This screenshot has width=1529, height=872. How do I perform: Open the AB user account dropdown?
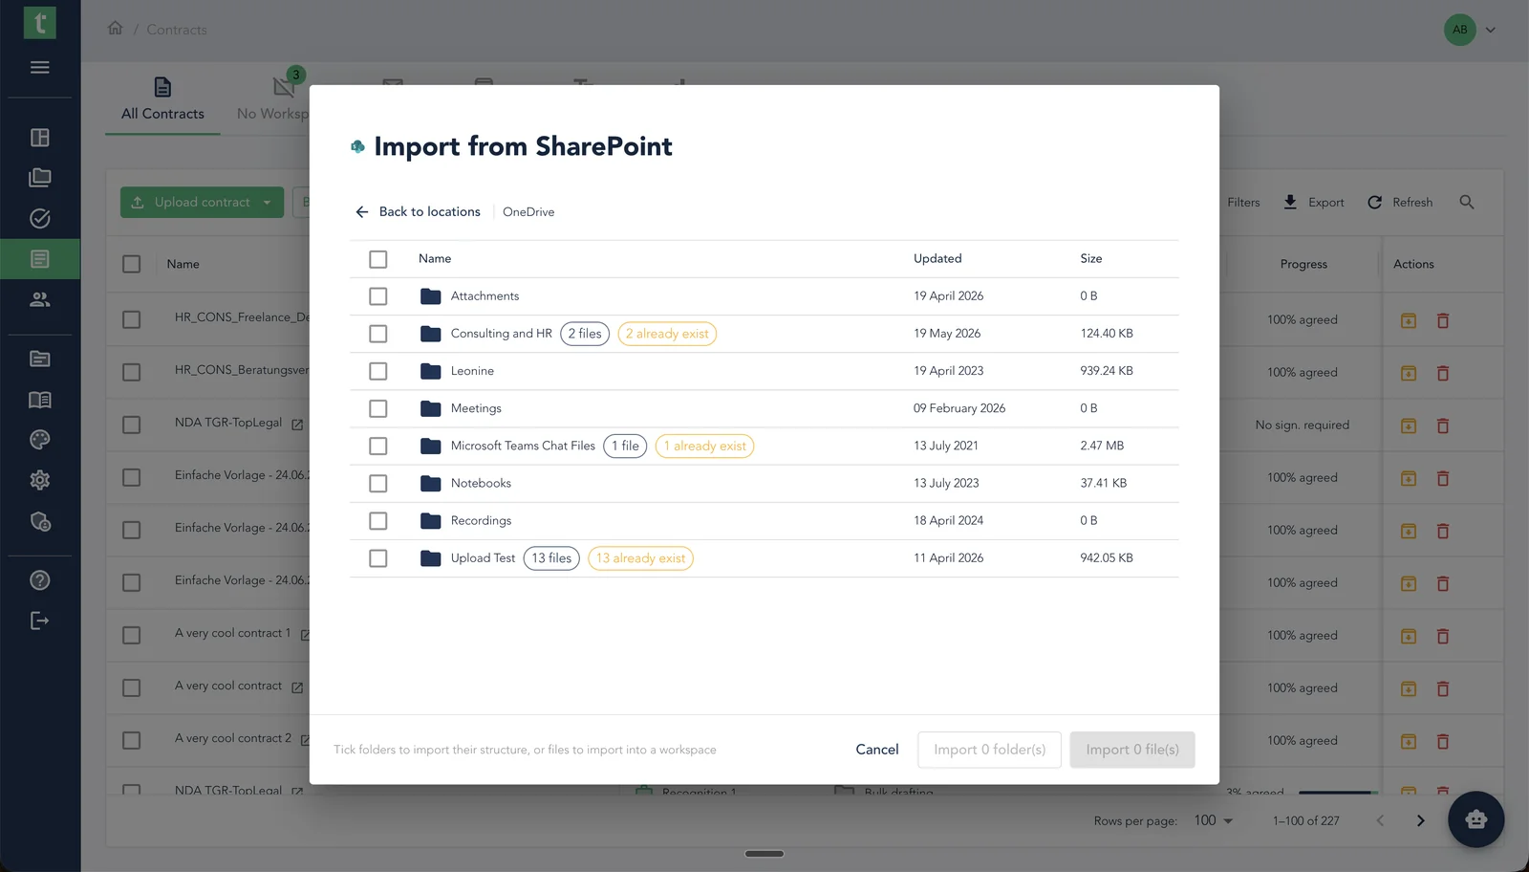(1471, 30)
